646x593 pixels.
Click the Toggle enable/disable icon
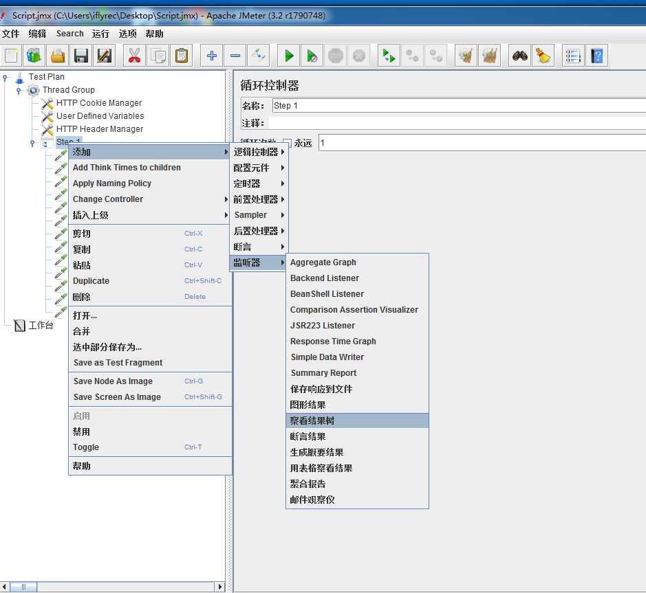(x=259, y=56)
